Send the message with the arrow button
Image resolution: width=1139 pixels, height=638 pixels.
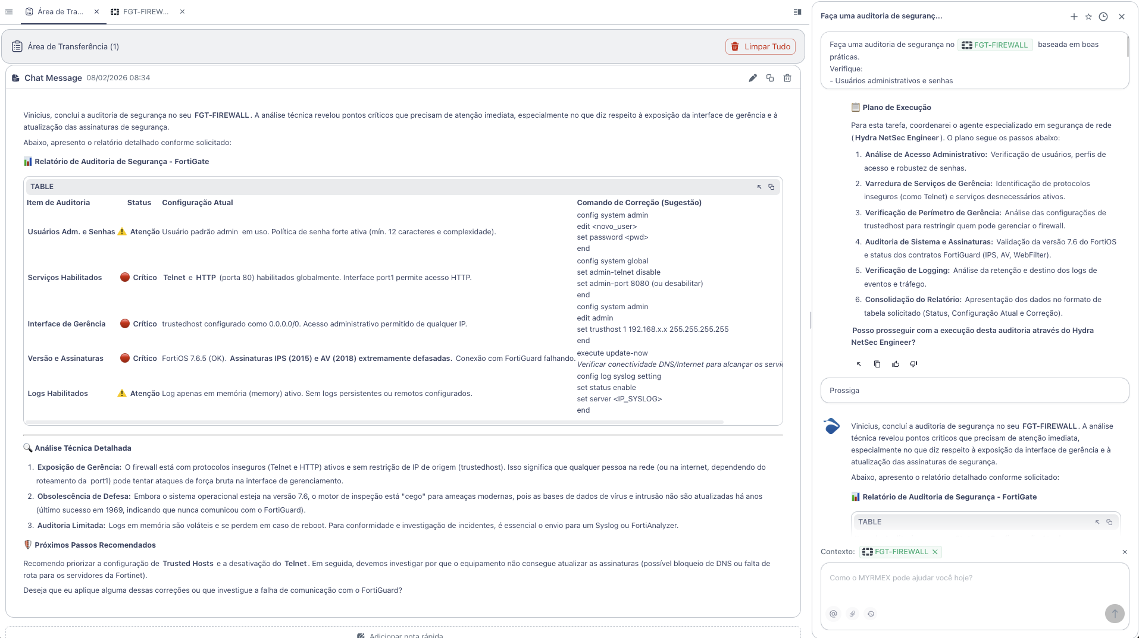point(1113,614)
